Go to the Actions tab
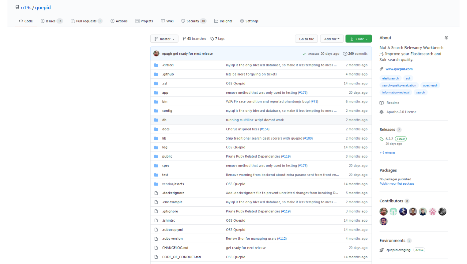467x264 pixels. [119, 21]
